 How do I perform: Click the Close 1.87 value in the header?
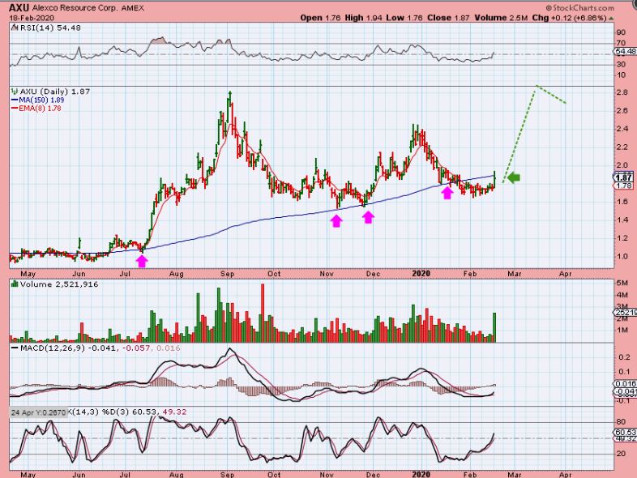[448, 18]
